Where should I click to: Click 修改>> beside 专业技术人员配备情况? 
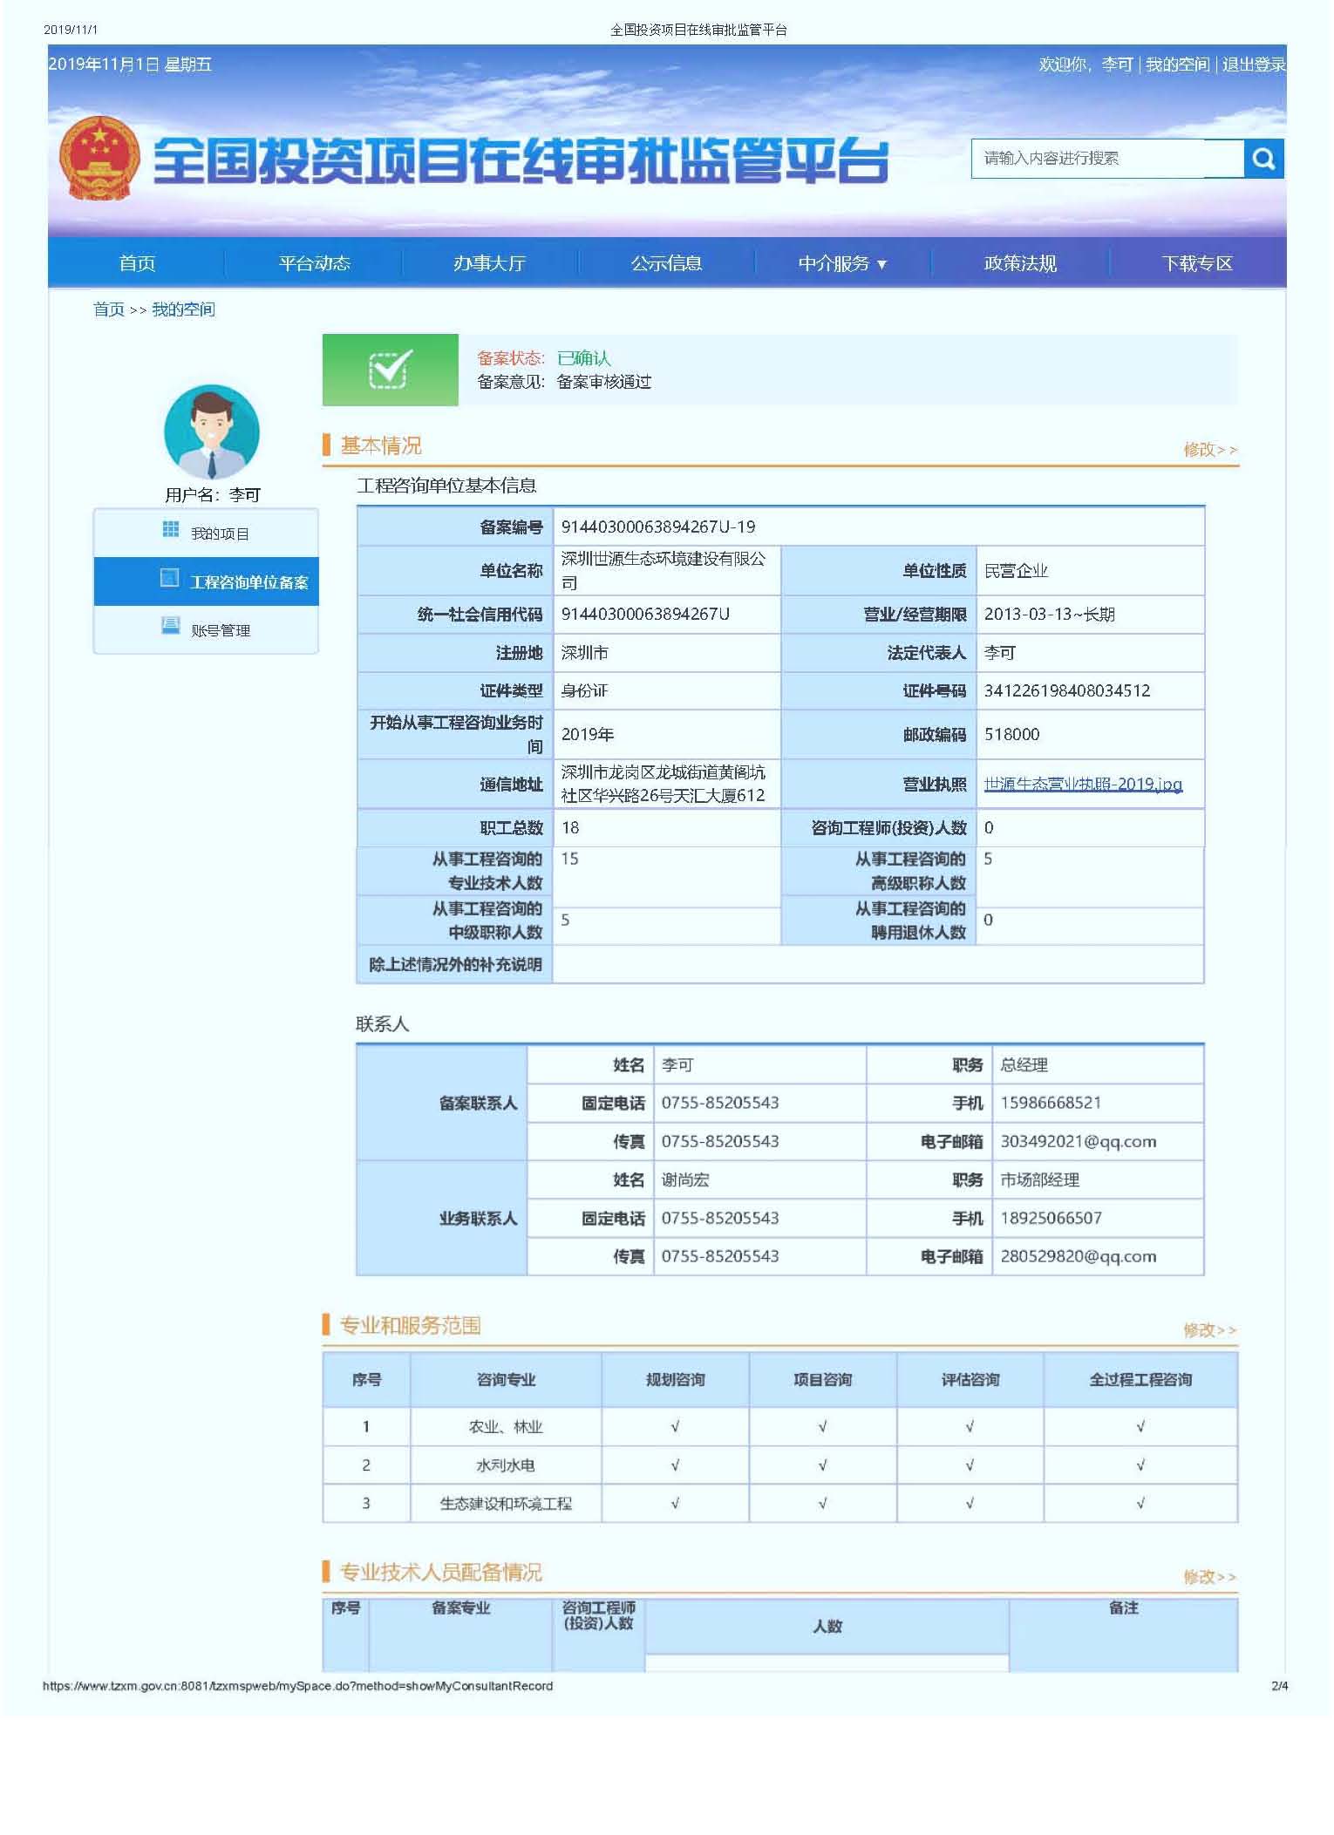click(x=1210, y=1577)
